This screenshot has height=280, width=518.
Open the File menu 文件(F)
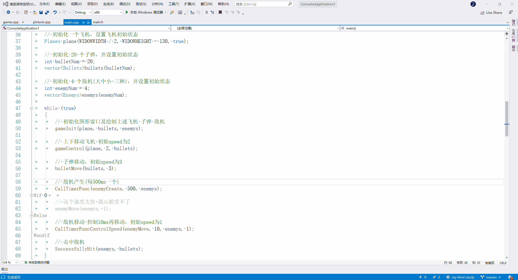[x=45, y=4]
